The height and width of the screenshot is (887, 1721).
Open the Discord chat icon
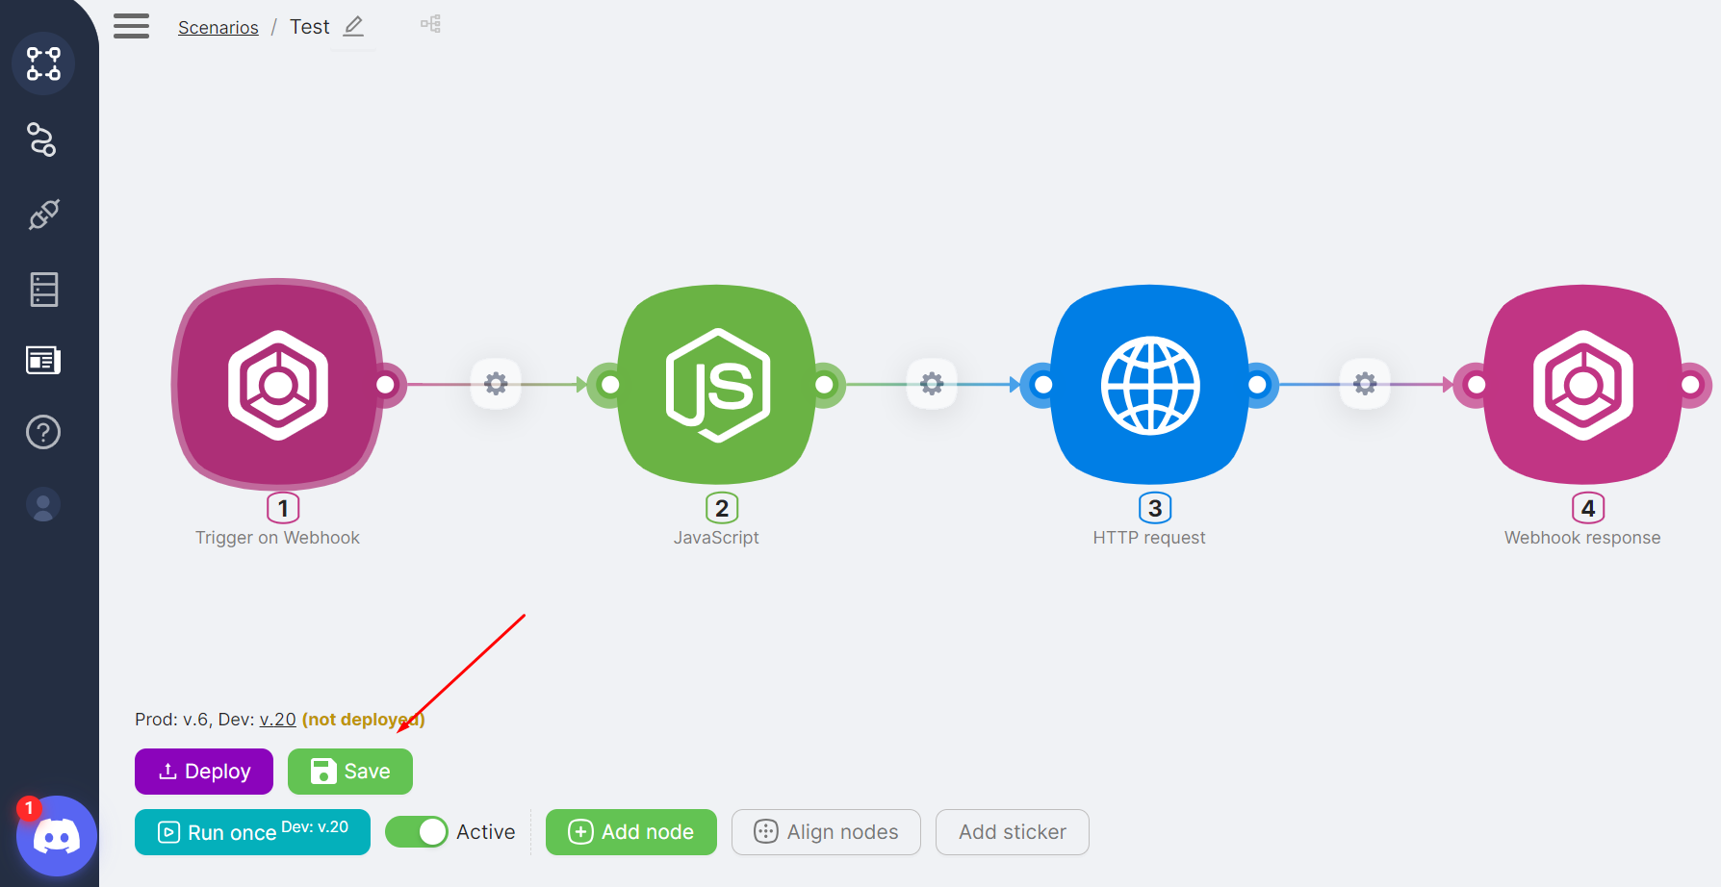click(57, 836)
